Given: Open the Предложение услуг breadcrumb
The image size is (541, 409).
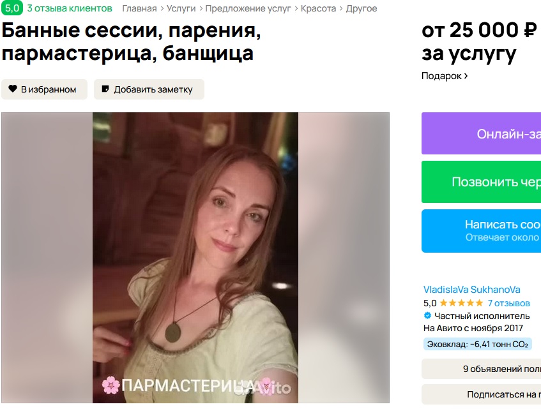Looking at the screenshot, I should (x=248, y=9).
